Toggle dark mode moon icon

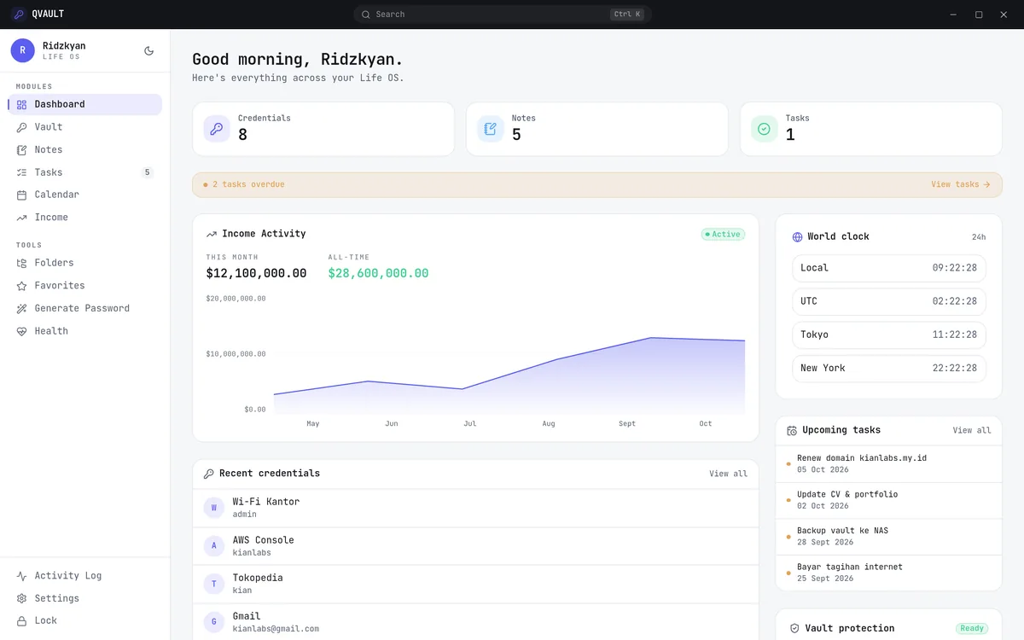(x=149, y=51)
